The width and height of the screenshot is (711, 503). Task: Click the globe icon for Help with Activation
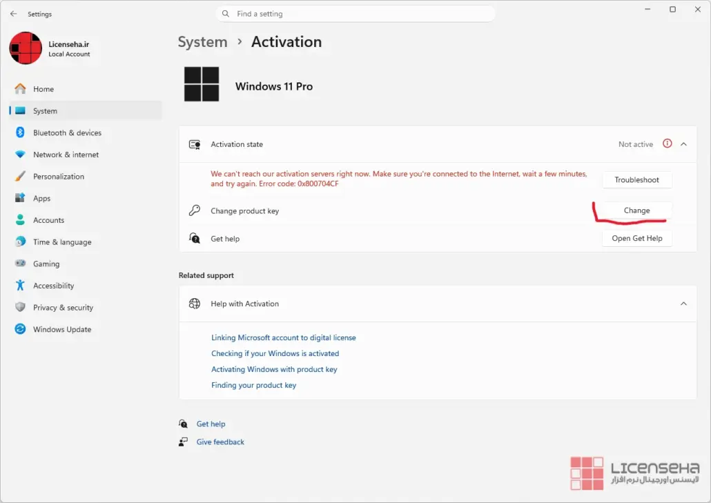click(195, 304)
